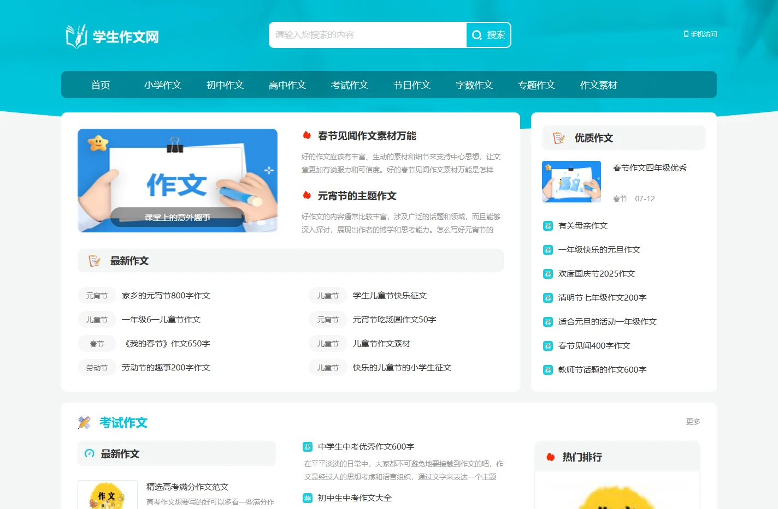Click the phone icon beside 手机访问
The image size is (778, 509).
pos(686,34)
